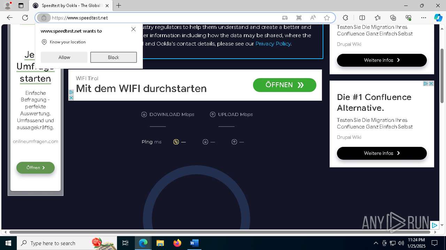Show hidden system tray icons
The width and height of the screenshot is (446, 250).
pos(376,243)
